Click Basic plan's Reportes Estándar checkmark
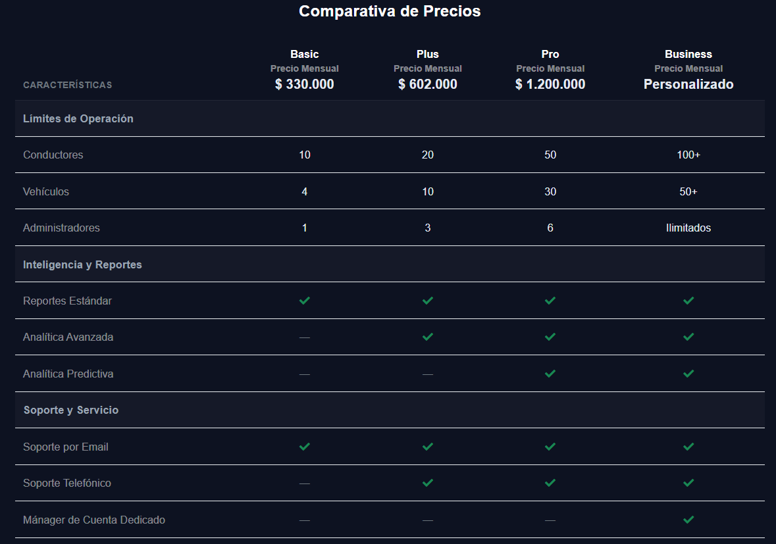The height and width of the screenshot is (544, 776). 304,301
